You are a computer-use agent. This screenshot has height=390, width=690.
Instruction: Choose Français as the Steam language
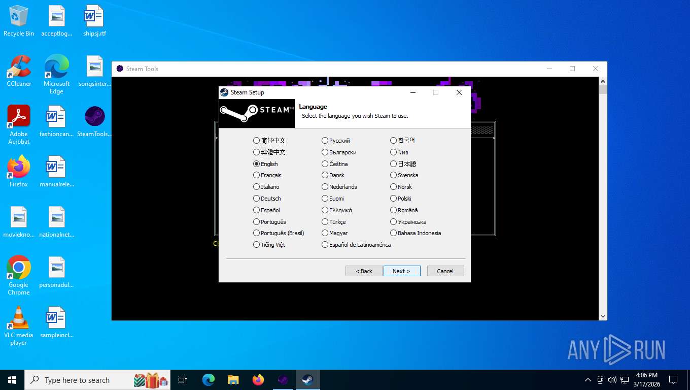pos(267,175)
